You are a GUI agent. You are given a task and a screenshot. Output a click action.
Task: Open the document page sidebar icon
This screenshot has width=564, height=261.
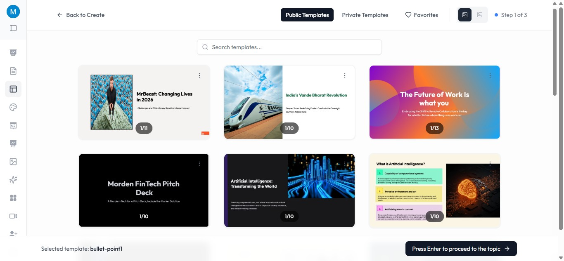pos(13,71)
